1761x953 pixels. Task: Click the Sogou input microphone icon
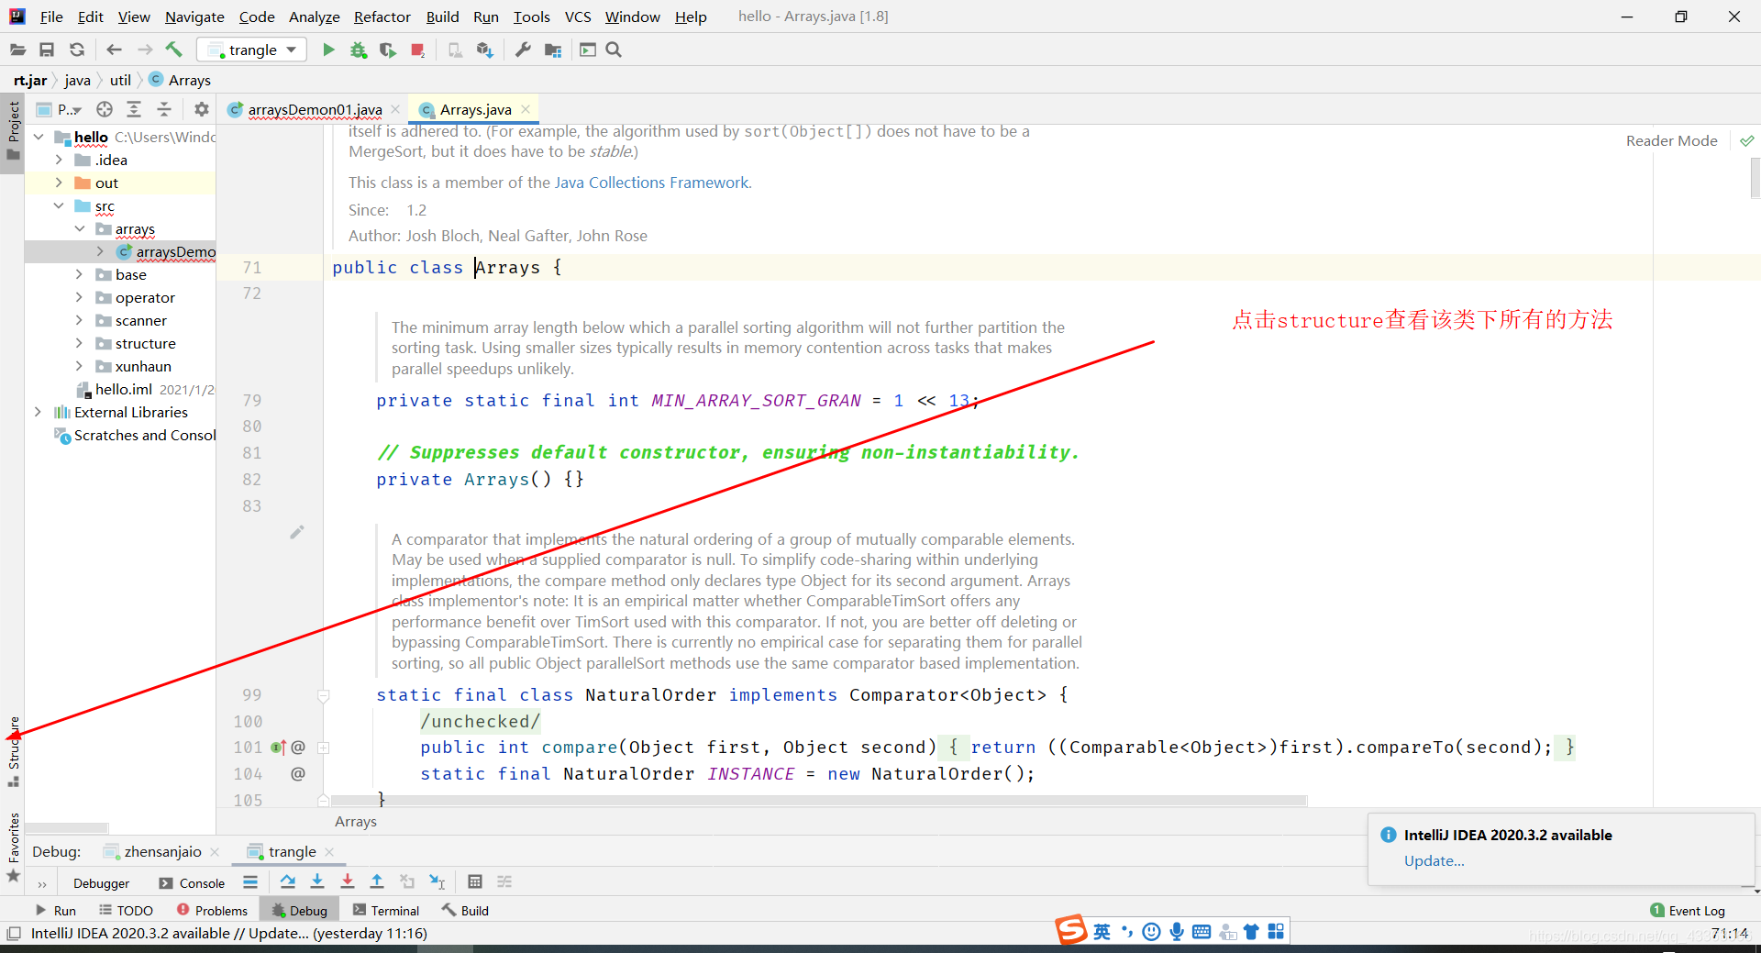tap(1177, 932)
